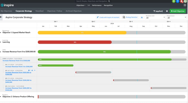The image size is (188, 103).
Task: Collapse the Increase Revenue objective
Action: click(x=1, y=52)
